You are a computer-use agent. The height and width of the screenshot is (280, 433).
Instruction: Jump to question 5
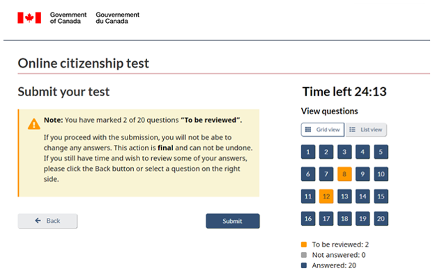[379, 152]
